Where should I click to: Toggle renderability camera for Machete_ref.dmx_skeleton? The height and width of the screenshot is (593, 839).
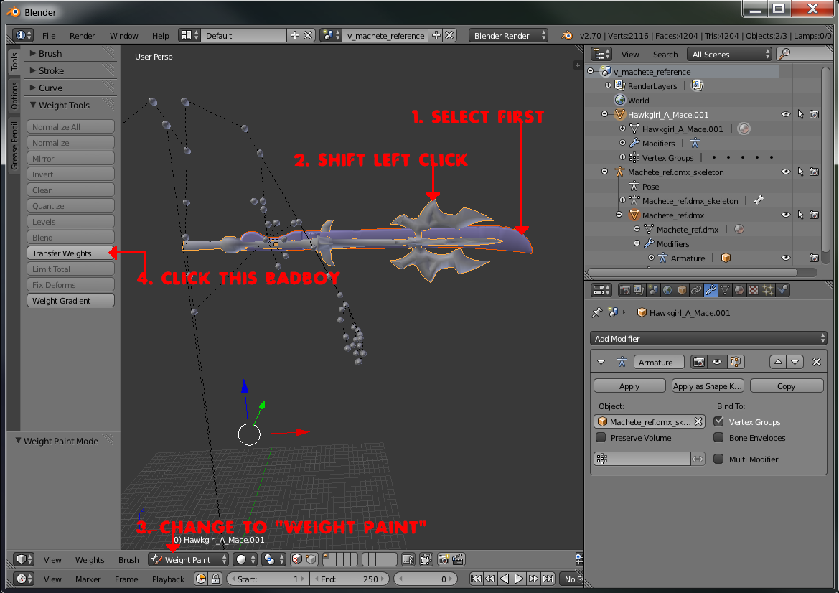pyautogui.click(x=814, y=172)
